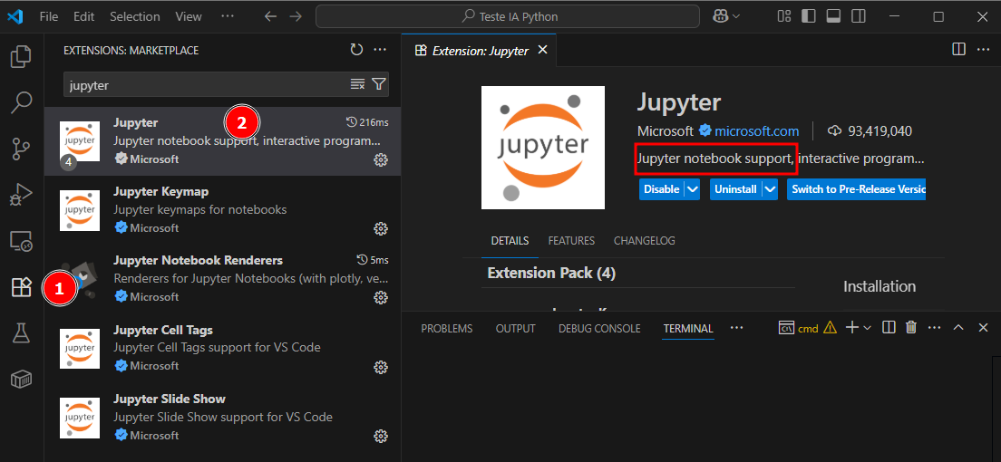Select Jupyter Slide Show in results list
Image resolution: width=1001 pixels, height=462 pixels.
(x=222, y=418)
